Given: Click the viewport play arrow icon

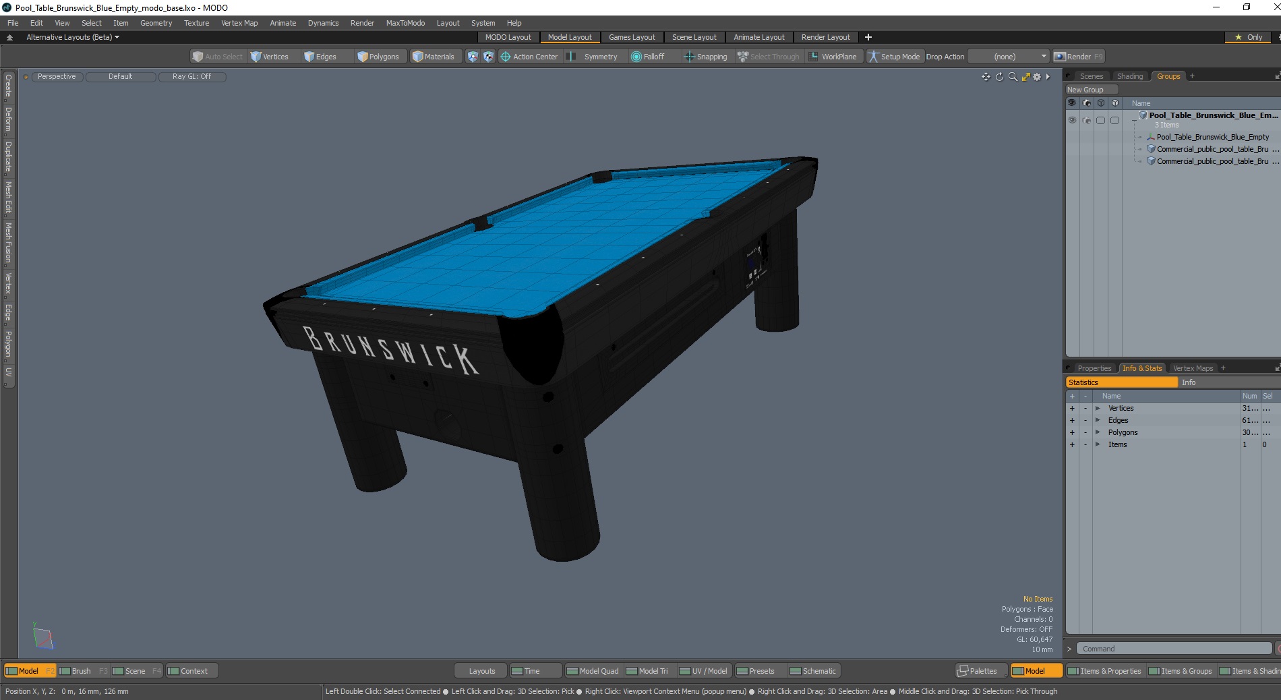Looking at the screenshot, I should coord(1048,77).
